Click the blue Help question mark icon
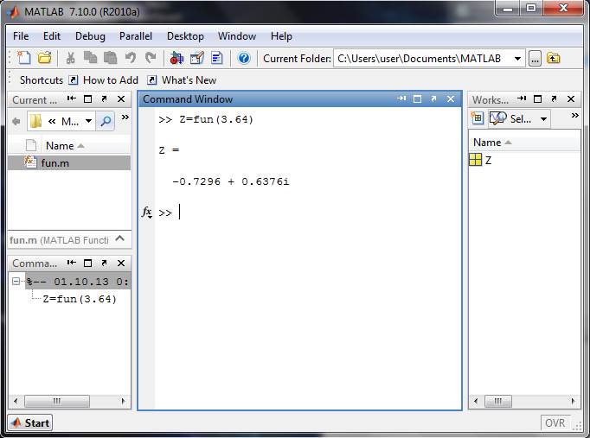This screenshot has height=438, width=590. pyautogui.click(x=244, y=58)
